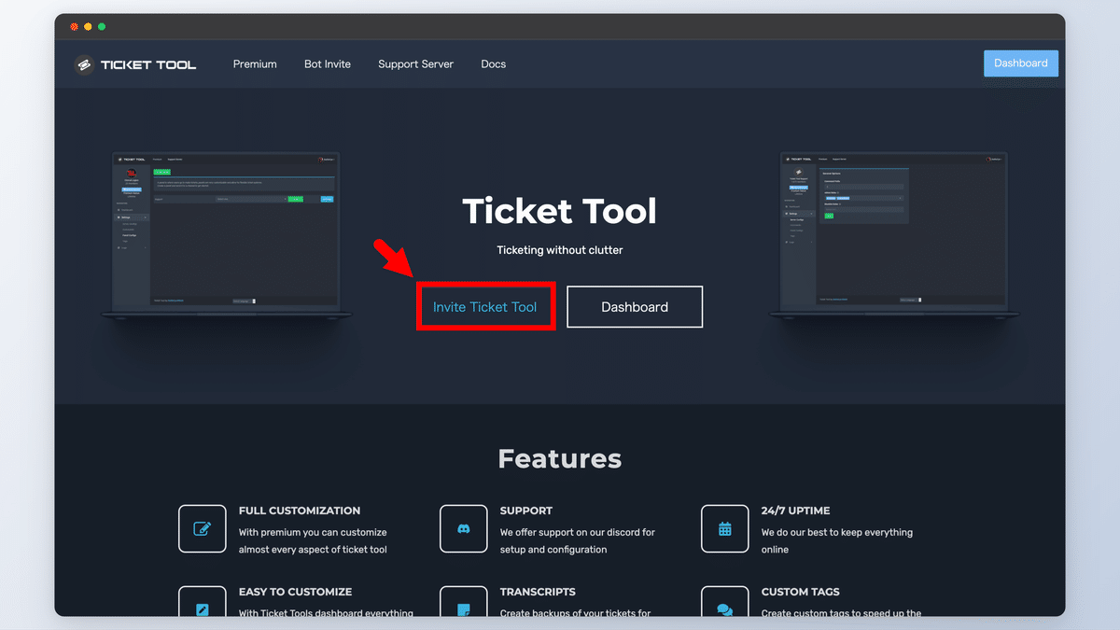Click the outlined Dashboard button in hero
Screen dimensions: 1120x630
pyautogui.click(x=635, y=307)
